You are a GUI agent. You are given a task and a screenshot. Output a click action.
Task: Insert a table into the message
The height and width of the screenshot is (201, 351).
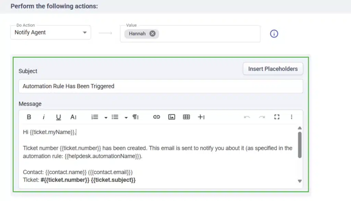tap(186, 117)
